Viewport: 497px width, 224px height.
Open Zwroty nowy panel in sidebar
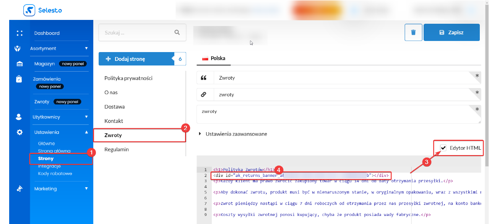point(58,102)
